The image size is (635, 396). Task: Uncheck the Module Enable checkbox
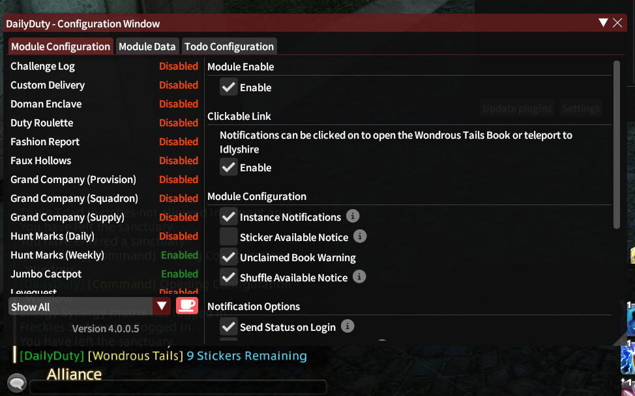[x=228, y=87]
